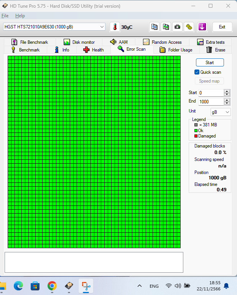237x295 pixels.
Task: Open the Folder Usage tab
Action: 176,50
